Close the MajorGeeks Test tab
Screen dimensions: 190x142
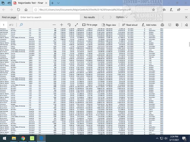(46, 3)
